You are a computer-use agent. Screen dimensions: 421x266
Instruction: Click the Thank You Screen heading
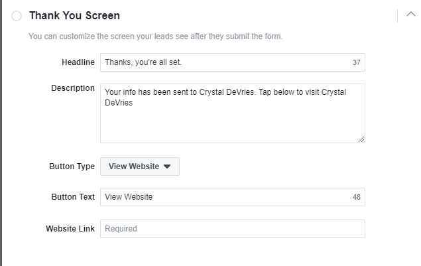tap(74, 15)
